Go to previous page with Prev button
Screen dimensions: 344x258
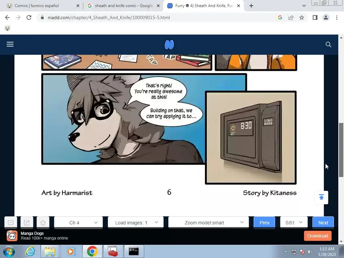(264, 223)
